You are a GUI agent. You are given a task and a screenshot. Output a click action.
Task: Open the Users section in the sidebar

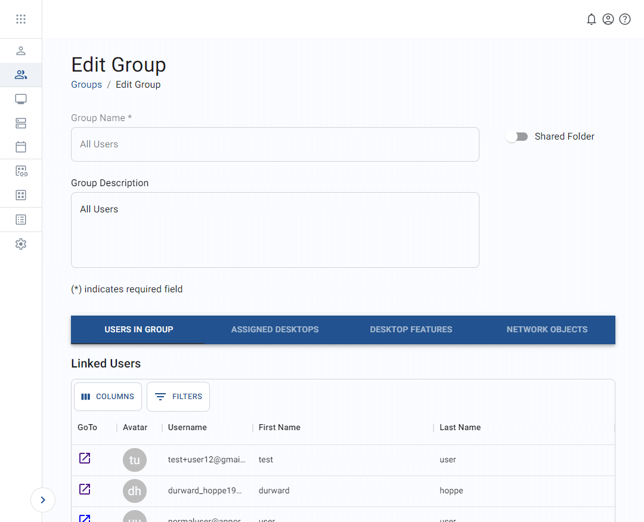[x=21, y=51]
